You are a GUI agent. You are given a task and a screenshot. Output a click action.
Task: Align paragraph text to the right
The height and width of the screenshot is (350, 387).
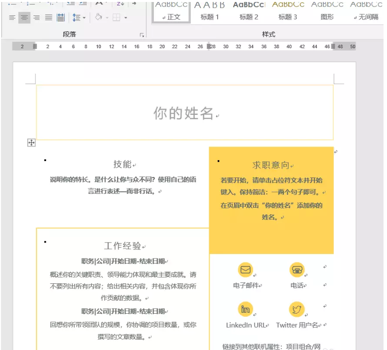36,17
